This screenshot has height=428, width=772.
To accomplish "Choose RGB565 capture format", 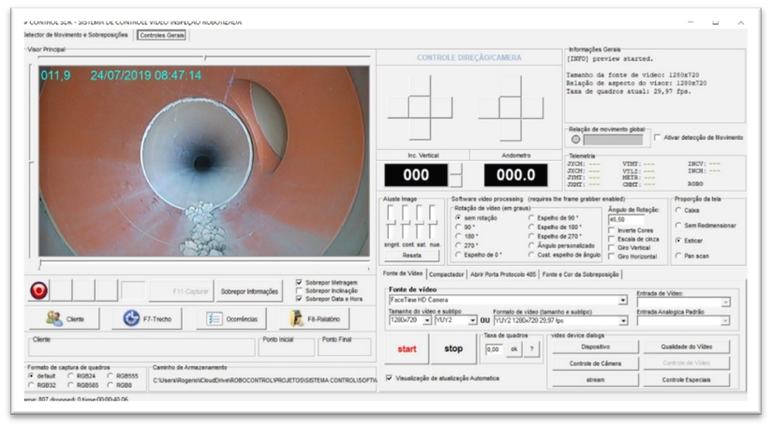I will click(70, 385).
